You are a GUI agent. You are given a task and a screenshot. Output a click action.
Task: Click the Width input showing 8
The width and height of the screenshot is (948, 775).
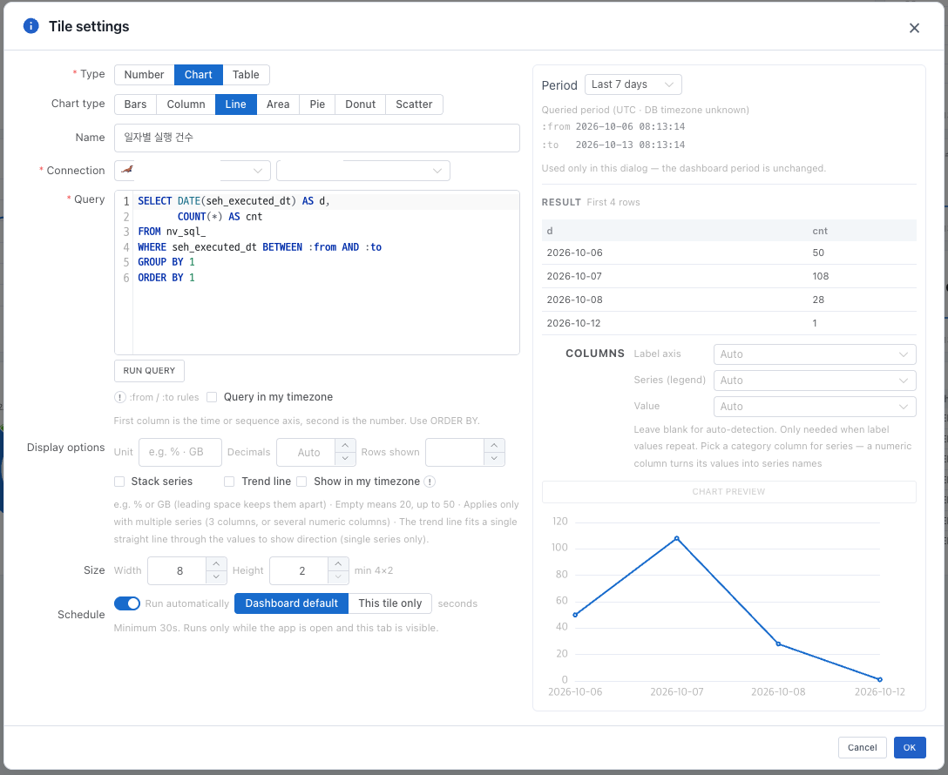177,571
